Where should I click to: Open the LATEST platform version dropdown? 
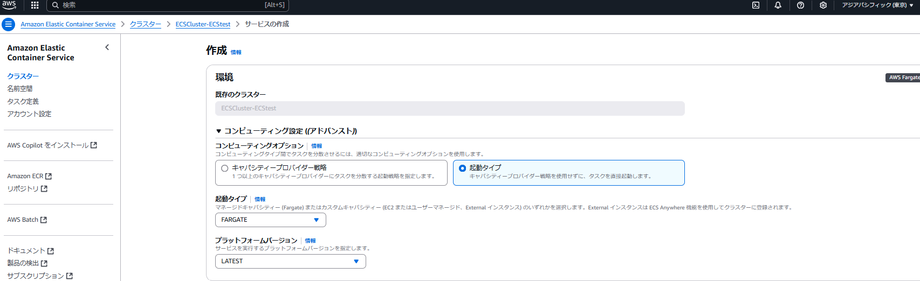tap(290, 262)
